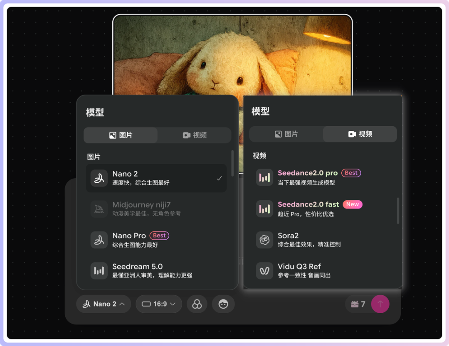449x346 pixels.
Task: Click the Midjourney niji7 sailboat icon
Action: pos(99,209)
